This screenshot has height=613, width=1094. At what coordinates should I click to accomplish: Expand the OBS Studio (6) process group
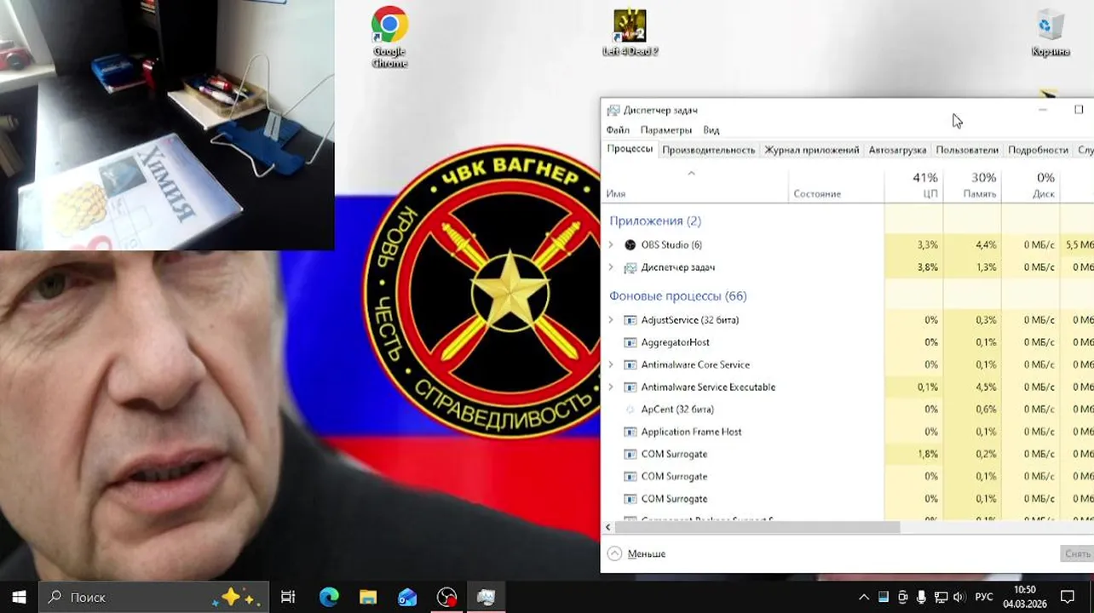610,244
